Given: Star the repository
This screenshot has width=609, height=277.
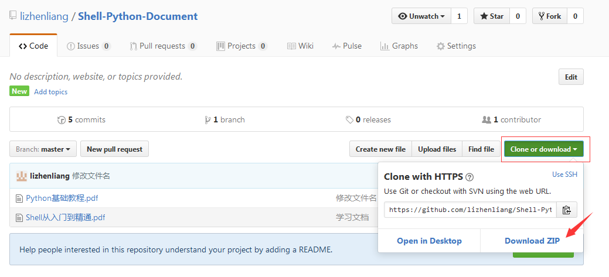Looking at the screenshot, I should 491,16.
